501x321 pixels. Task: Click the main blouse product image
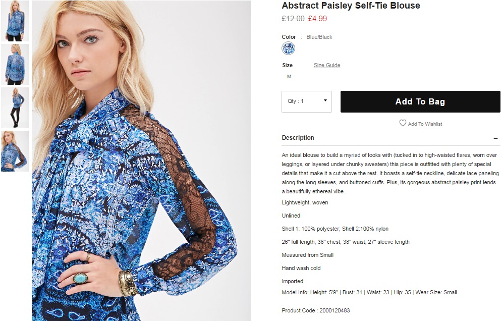(141, 161)
